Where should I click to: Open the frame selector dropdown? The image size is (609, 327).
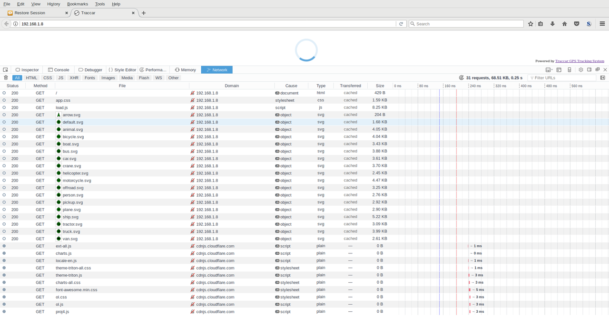coord(549,70)
